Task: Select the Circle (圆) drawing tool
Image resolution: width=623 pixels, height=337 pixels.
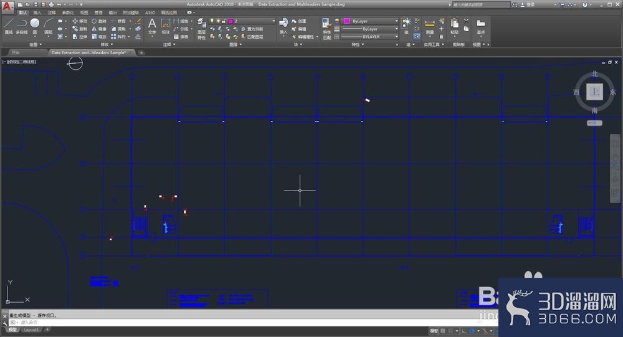Action: tap(35, 26)
